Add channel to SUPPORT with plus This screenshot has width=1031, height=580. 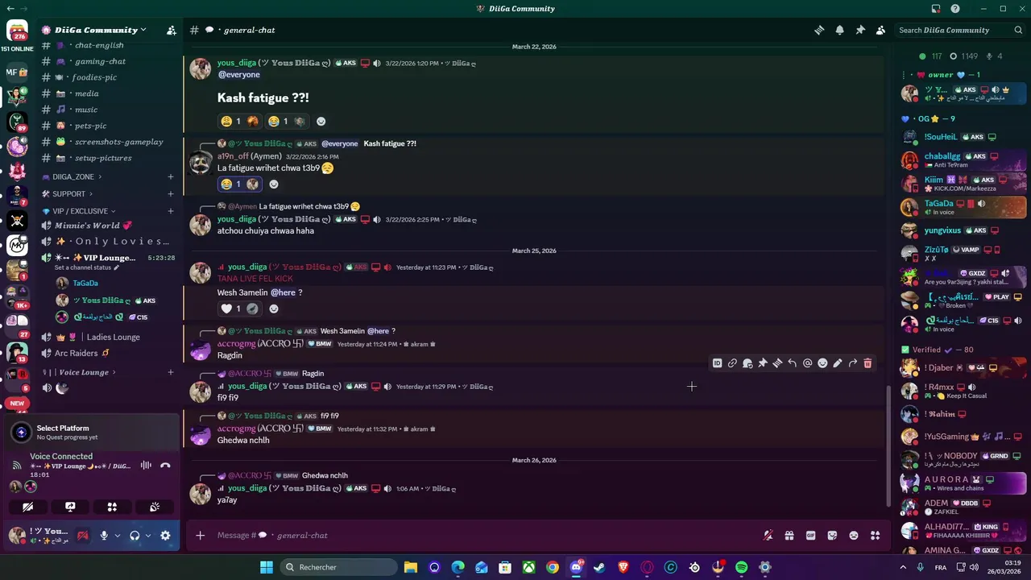click(x=170, y=194)
